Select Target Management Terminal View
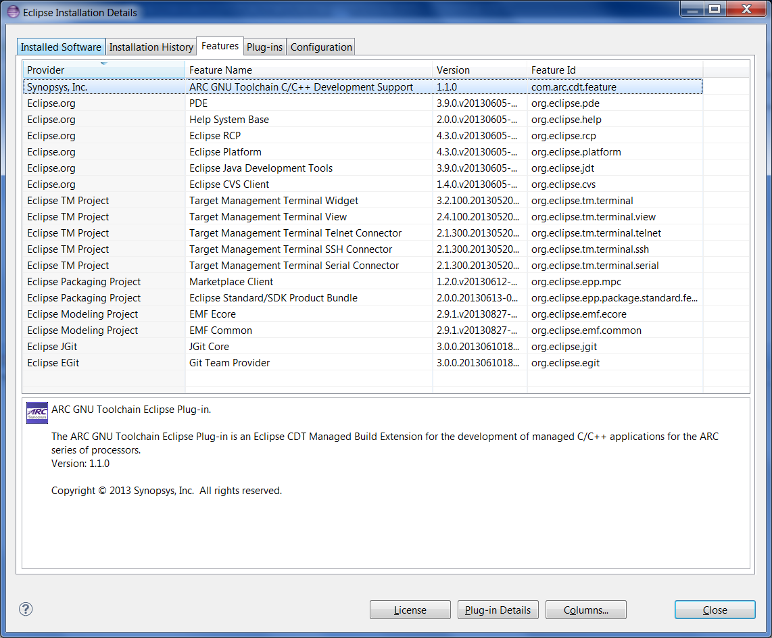The width and height of the screenshot is (772, 638). 268,217
